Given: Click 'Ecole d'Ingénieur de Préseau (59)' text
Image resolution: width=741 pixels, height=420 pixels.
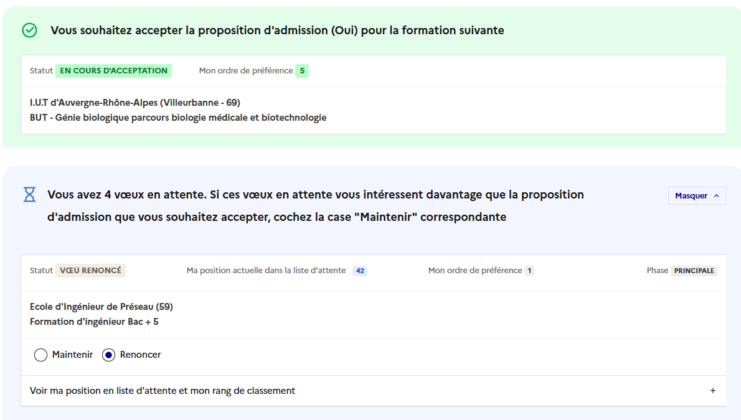Looking at the screenshot, I should (101, 307).
